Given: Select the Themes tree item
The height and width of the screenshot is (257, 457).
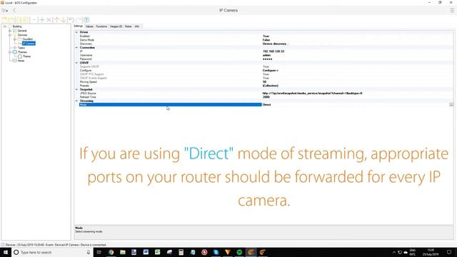Looking at the screenshot, I should (x=22, y=52).
